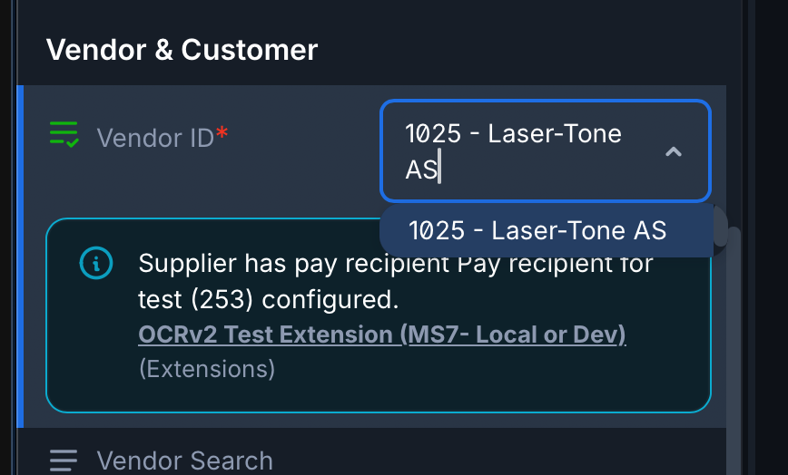Click the dropdown list scrollbar thumb
The height and width of the screenshot is (475, 788).
[x=721, y=225]
